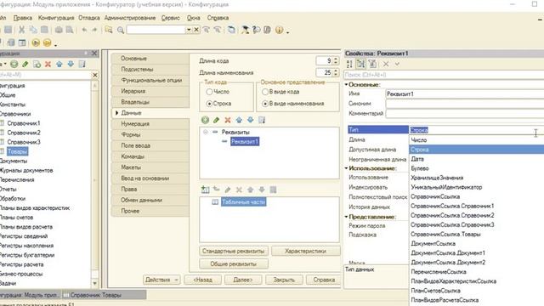Click the Redo arrow in main toolbar
Screen dimensions: 544x306
point(94,31)
